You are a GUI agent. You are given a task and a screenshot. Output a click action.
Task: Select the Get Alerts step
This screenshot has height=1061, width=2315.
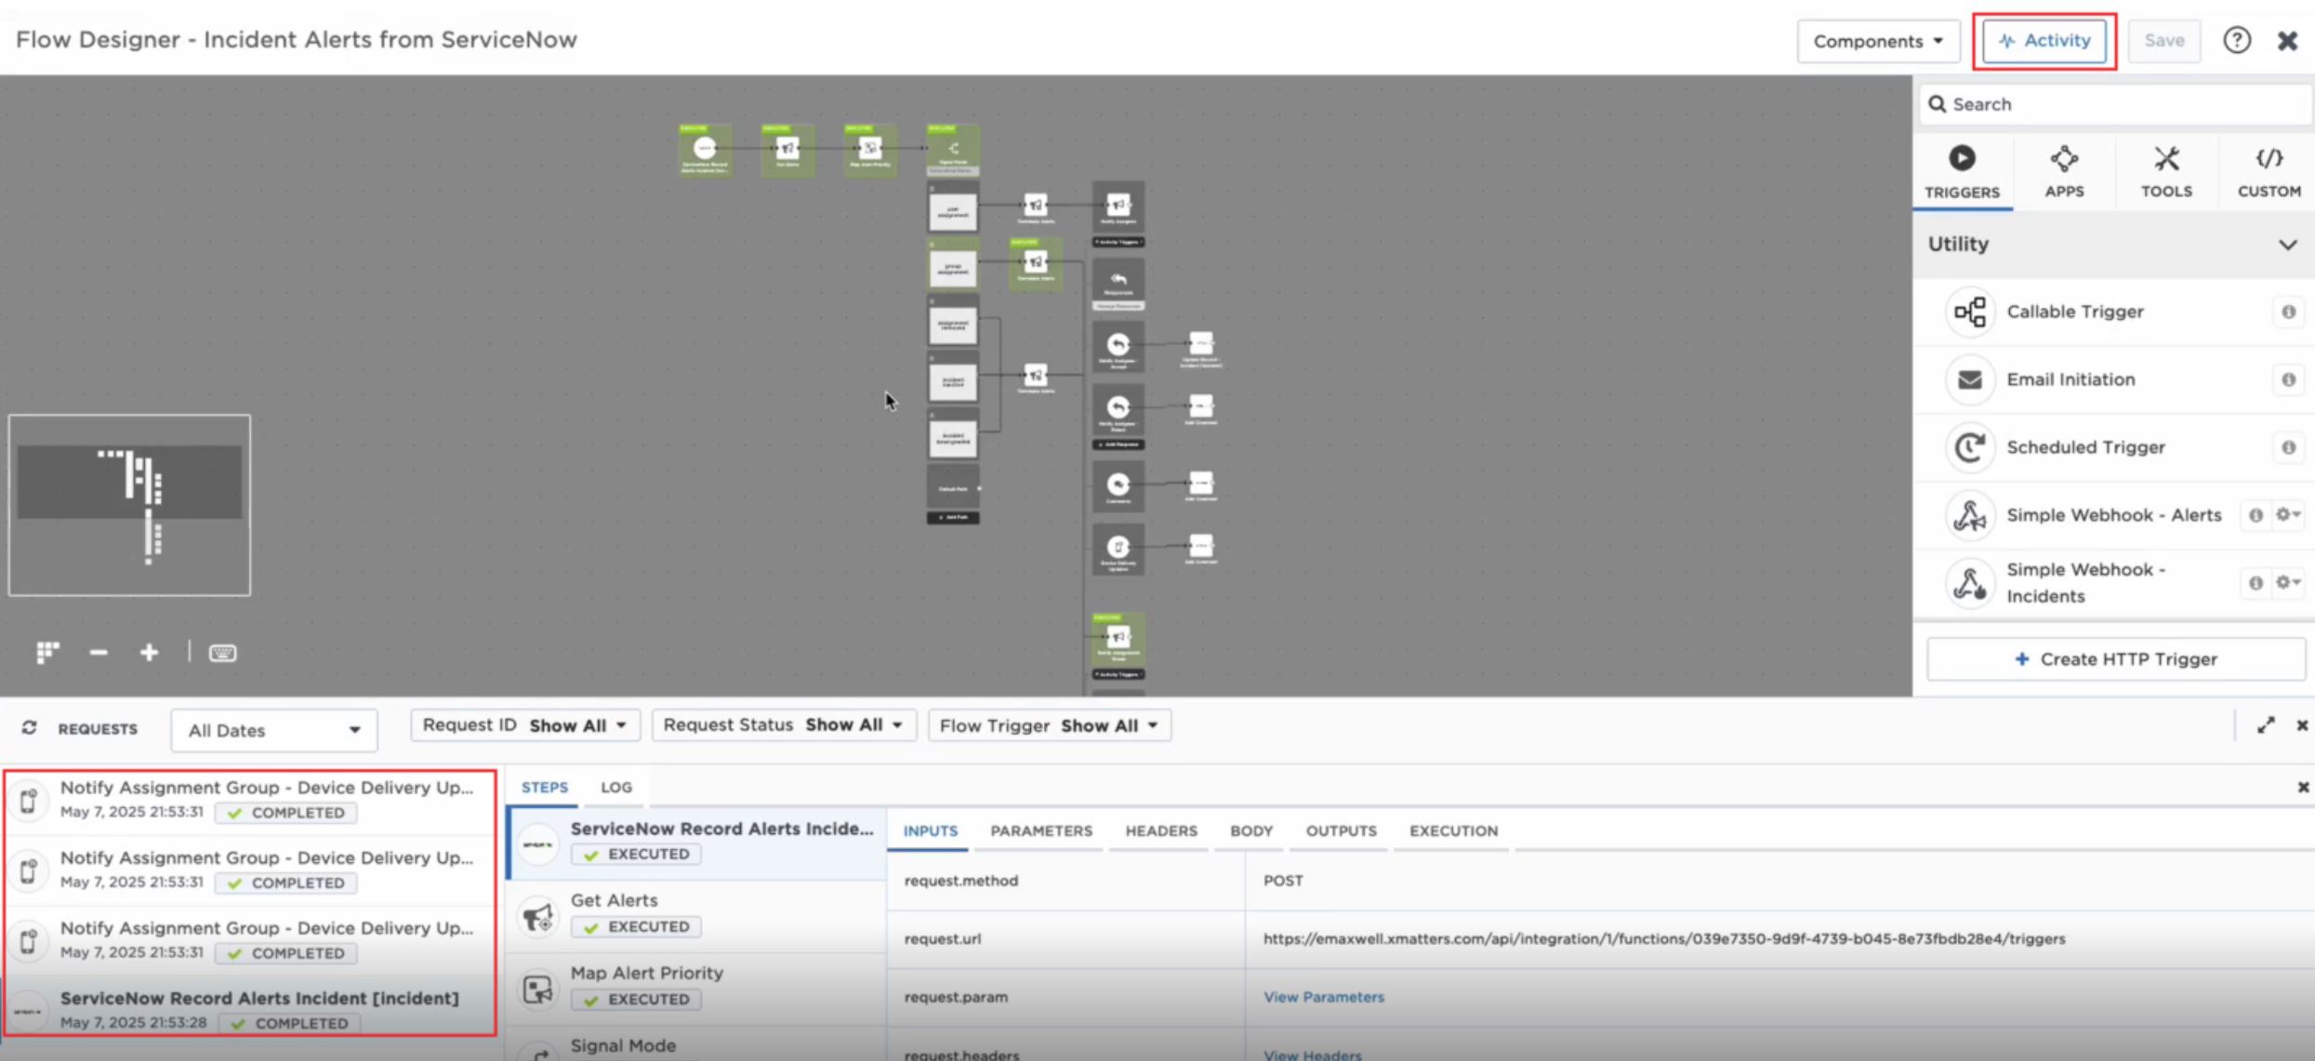[697, 915]
